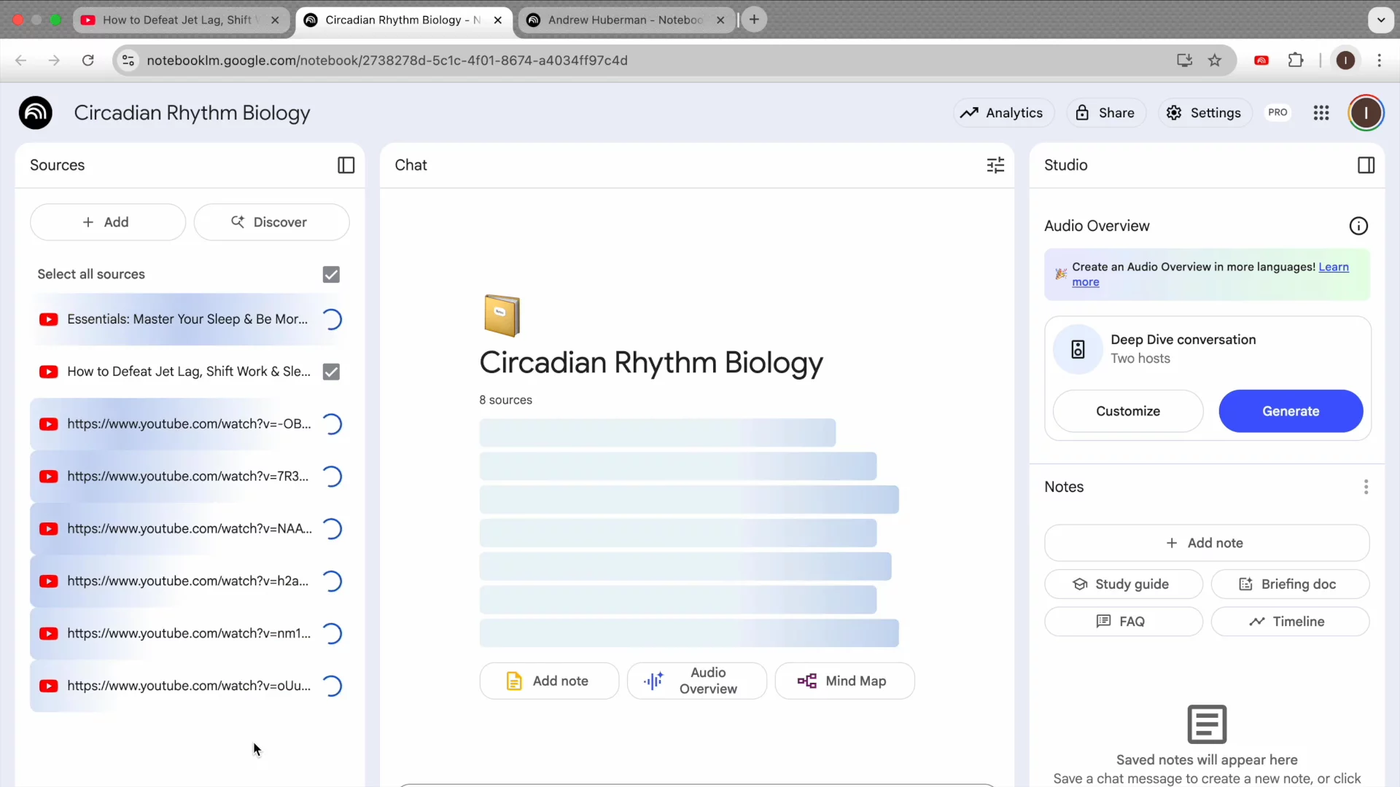View Audio Overview info tooltip
Screen dimensions: 1400x787
(1359, 226)
